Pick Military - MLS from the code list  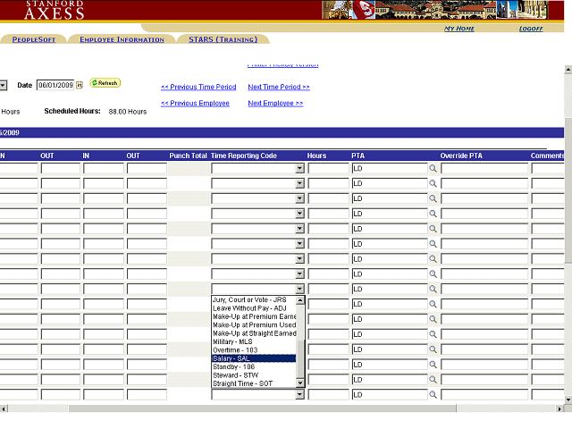point(254,341)
